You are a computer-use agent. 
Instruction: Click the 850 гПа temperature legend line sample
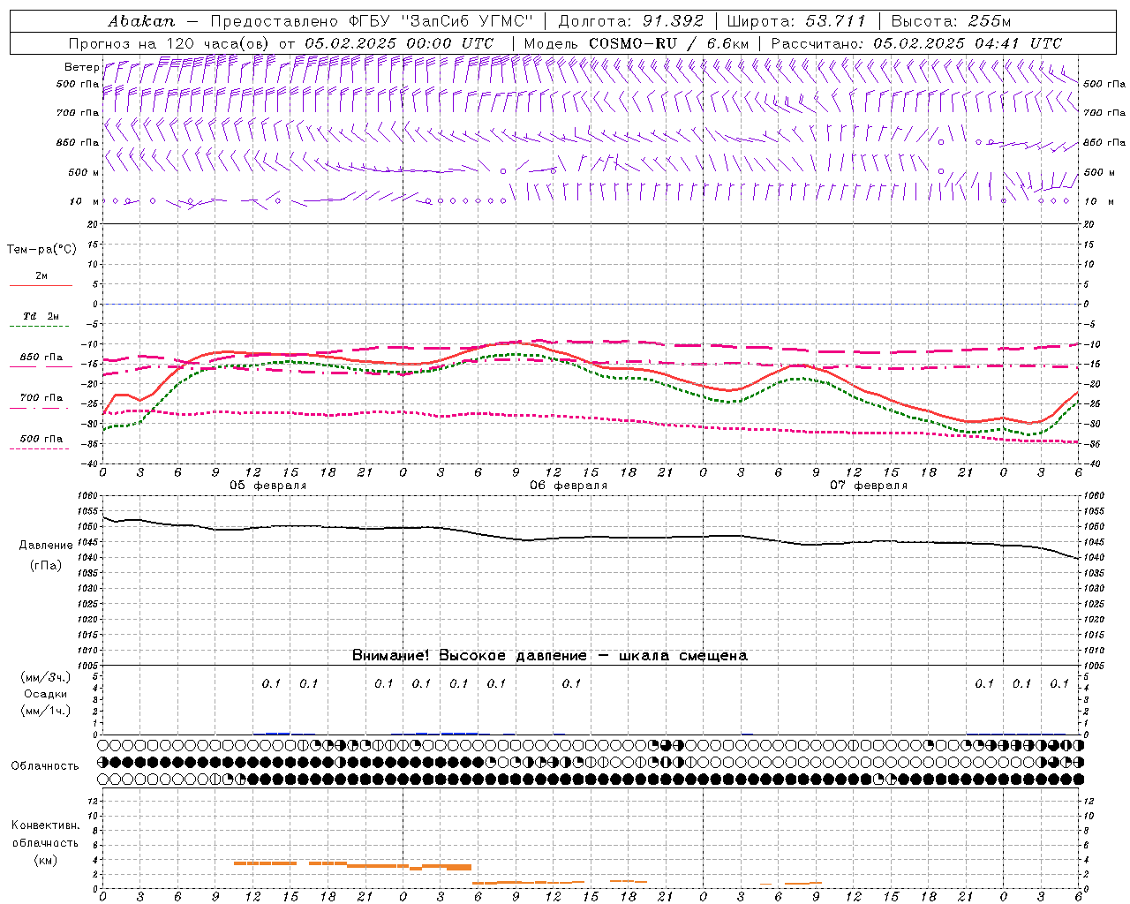[x=41, y=367]
